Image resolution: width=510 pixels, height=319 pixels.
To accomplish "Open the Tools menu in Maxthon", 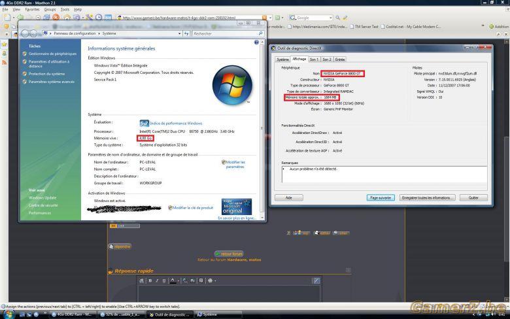I will point(65,9).
